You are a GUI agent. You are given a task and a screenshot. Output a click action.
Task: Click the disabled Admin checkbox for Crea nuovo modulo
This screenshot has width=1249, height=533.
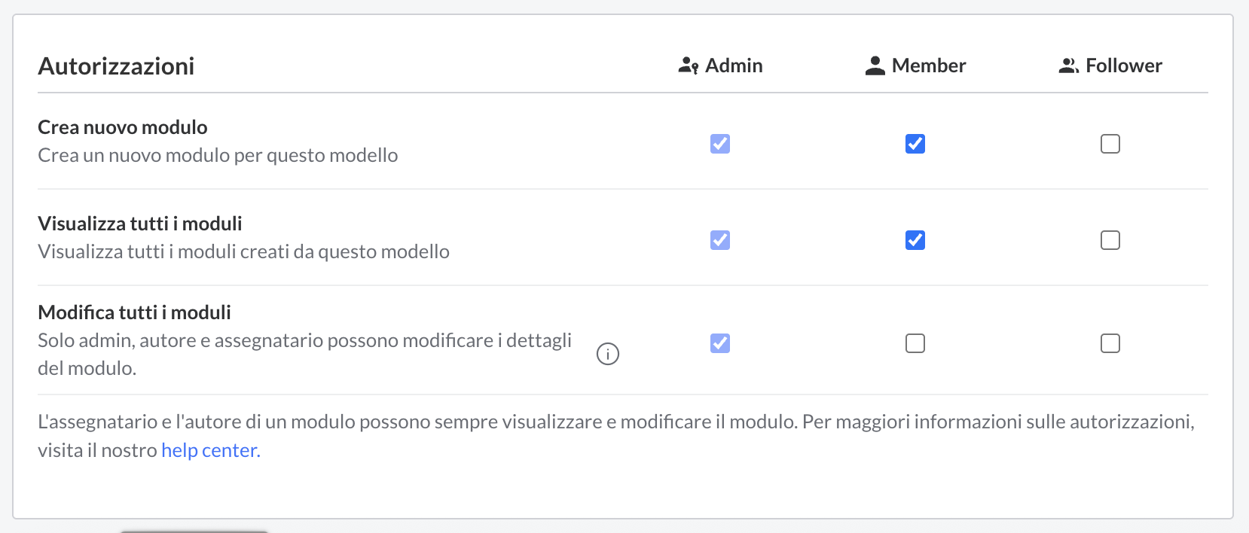[719, 143]
